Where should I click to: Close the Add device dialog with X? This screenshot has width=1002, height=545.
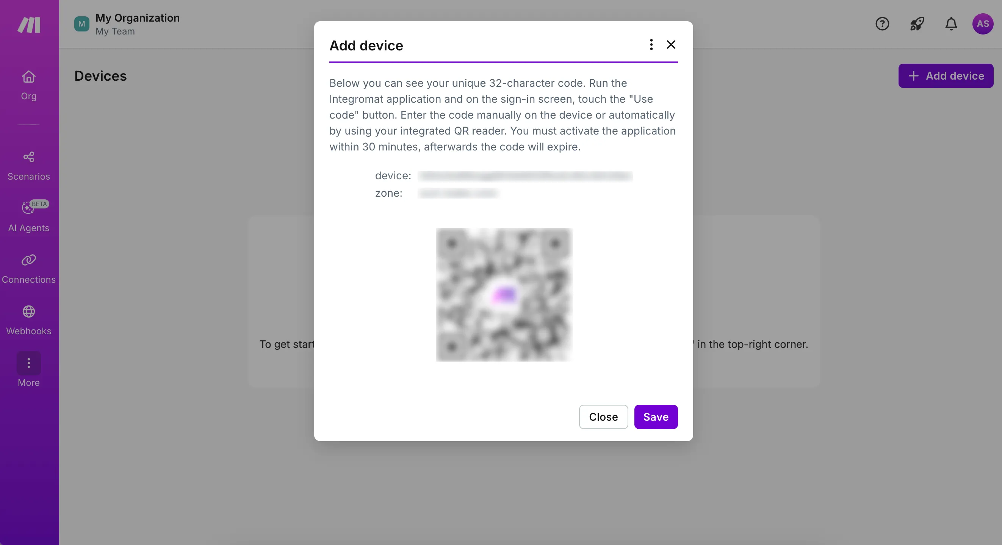[671, 44]
